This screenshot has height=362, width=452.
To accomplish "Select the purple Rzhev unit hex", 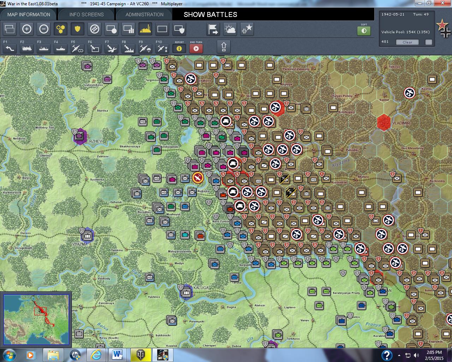I will pyautogui.click(x=80, y=136).
